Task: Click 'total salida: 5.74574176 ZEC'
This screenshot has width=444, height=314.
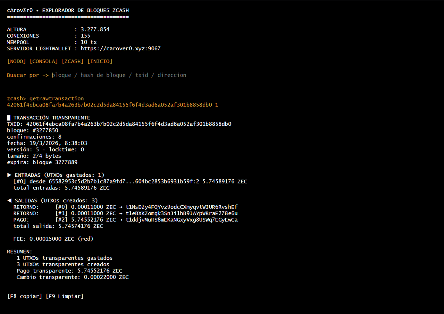Action: click(58, 226)
